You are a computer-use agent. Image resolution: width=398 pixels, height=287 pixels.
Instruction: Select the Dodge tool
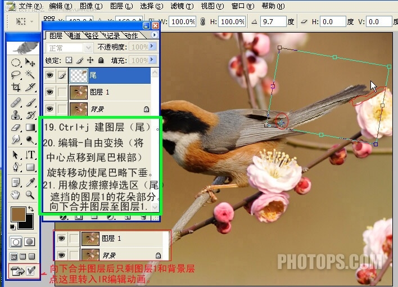click(x=30, y=140)
